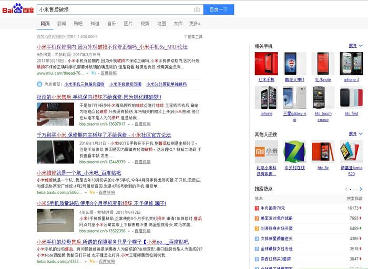The height and width of the screenshot is (269, 368).
Task: Click V3 badge on tieba.baidu.com/p/5065 result
Action: point(92,192)
